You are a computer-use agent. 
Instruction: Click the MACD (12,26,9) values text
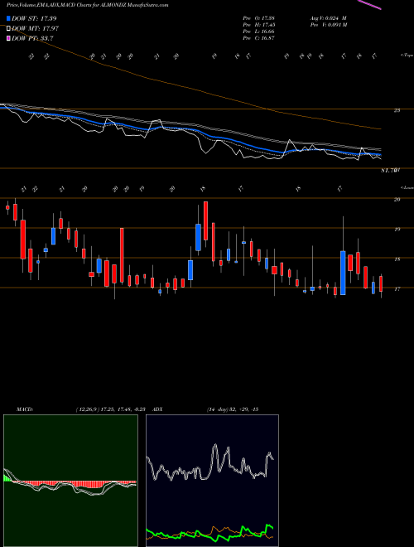tap(113, 409)
